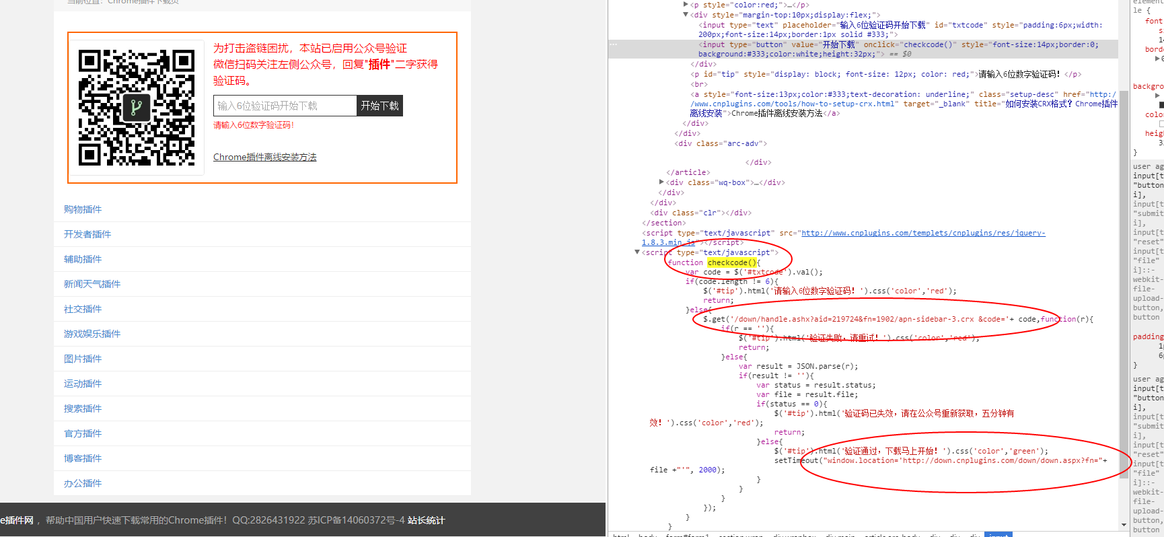
Task: Collapse the text/javascript script node
Action: [637, 252]
